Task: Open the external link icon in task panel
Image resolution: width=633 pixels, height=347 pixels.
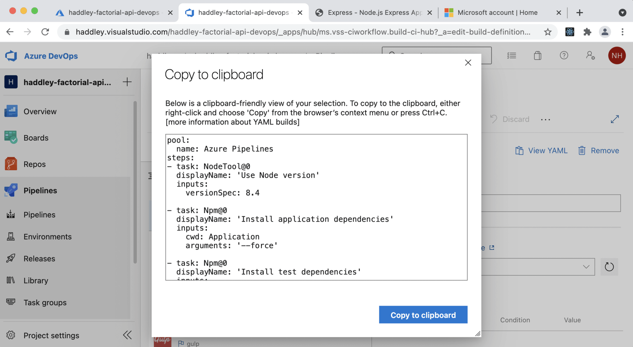Action: 492,248
